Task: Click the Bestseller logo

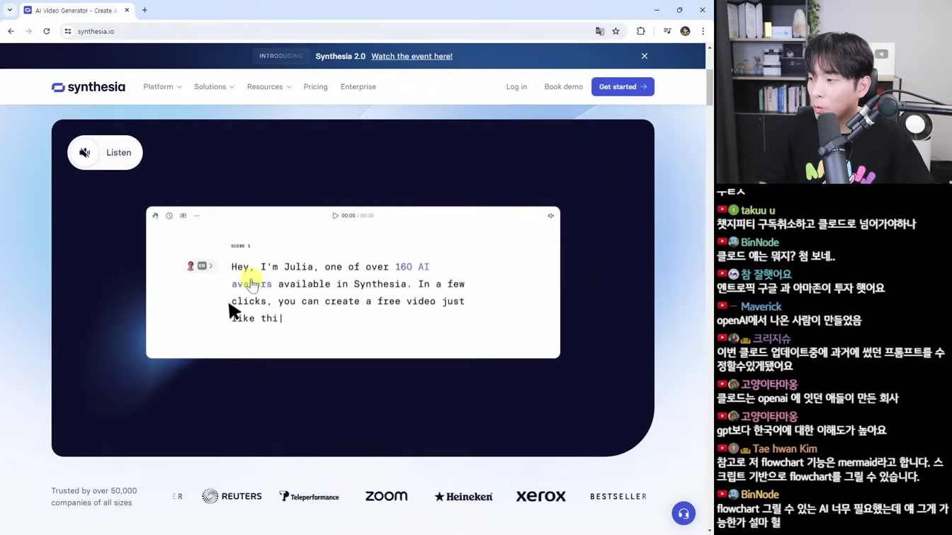Action: (x=618, y=497)
